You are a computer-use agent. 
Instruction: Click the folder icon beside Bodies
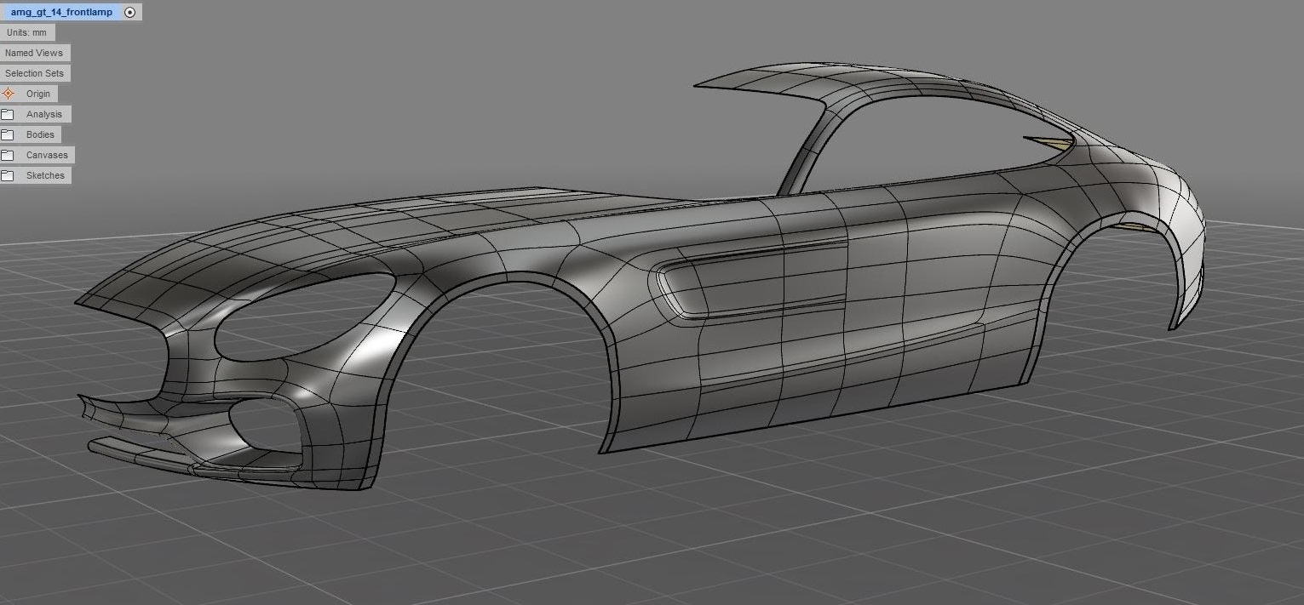pos(8,134)
